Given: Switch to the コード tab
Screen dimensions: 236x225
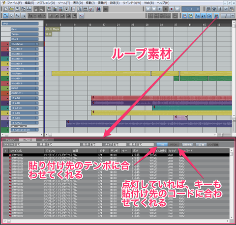Looking at the screenshot, I should coord(45,140).
